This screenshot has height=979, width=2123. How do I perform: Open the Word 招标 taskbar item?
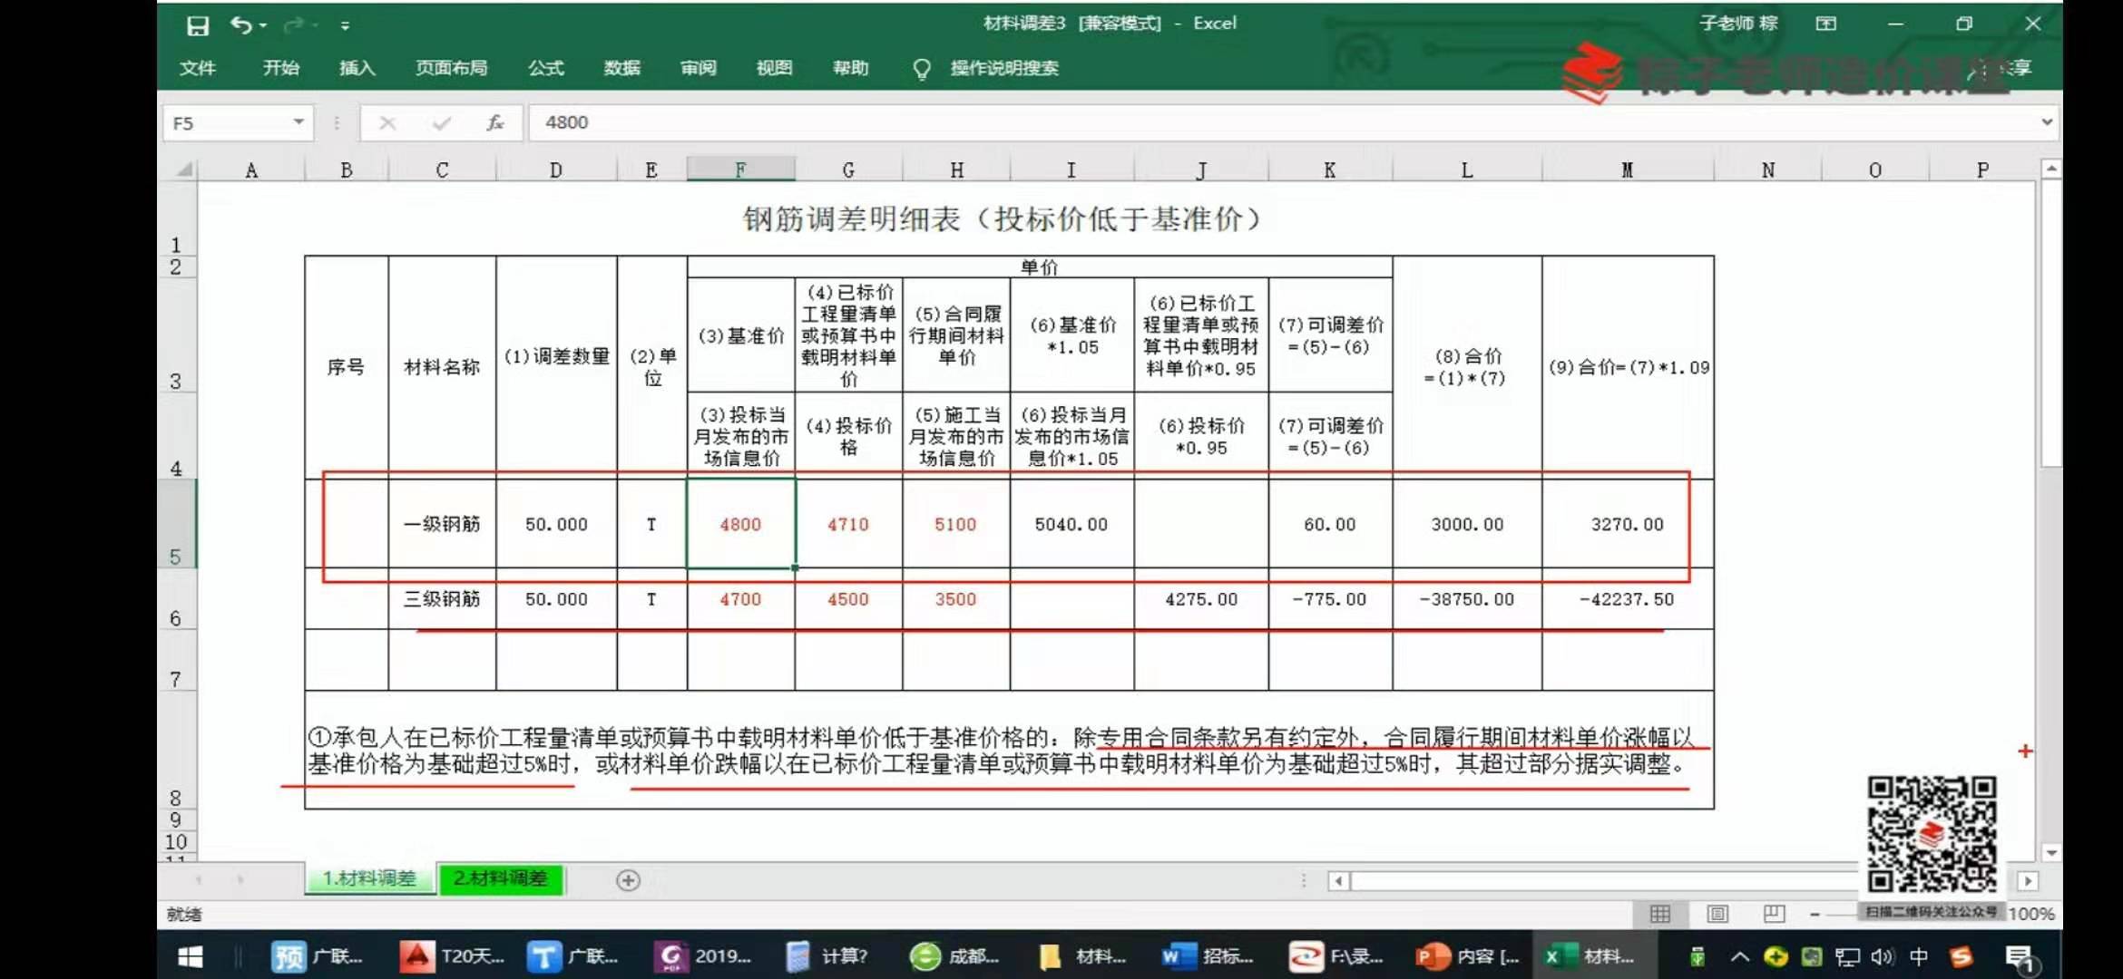pyautogui.click(x=1207, y=956)
